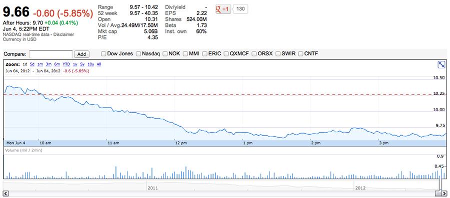Select the 6m zoom range

pyautogui.click(x=57, y=64)
